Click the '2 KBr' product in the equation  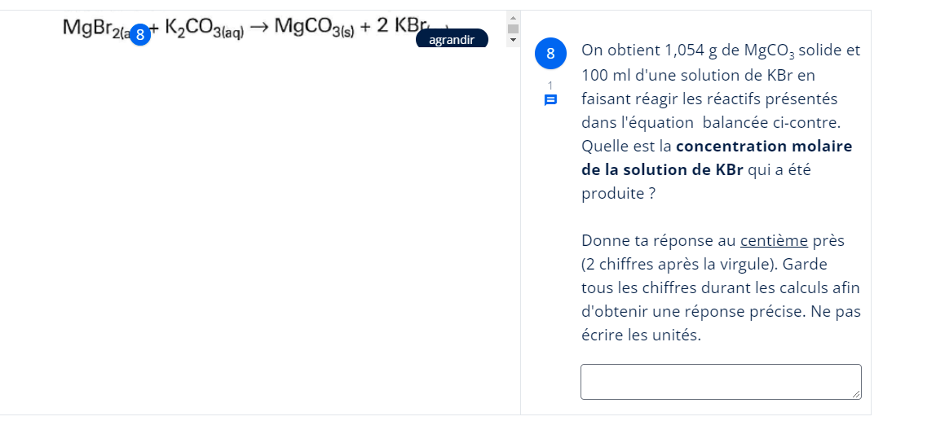[400, 25]
